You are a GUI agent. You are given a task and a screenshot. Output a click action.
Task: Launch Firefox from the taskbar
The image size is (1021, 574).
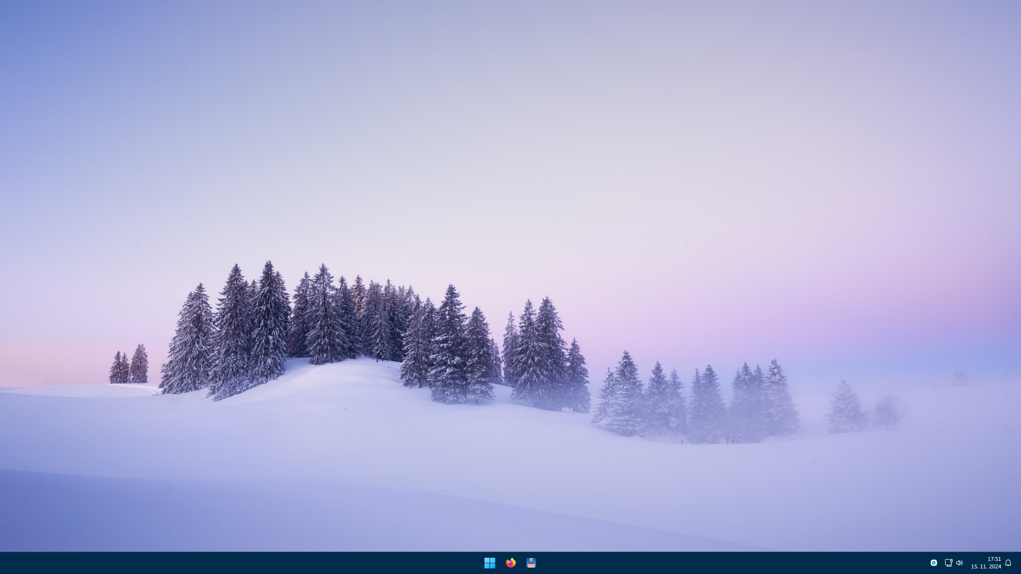coord(510,563)
